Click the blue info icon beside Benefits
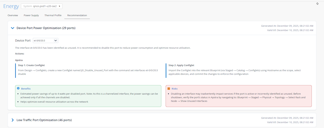The height and width of the screenshot is (128, 324). pos(18,88)
